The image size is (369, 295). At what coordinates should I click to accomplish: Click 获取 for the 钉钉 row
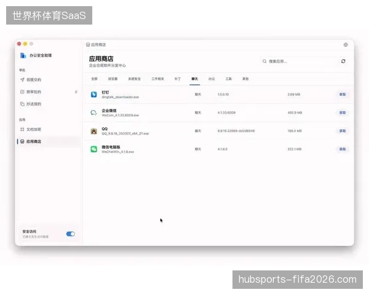click(343, 94)
